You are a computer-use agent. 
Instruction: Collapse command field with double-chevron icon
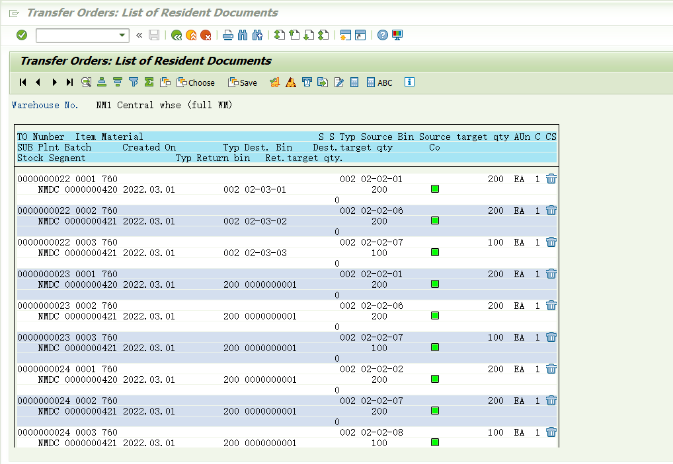tap(139, 35)
